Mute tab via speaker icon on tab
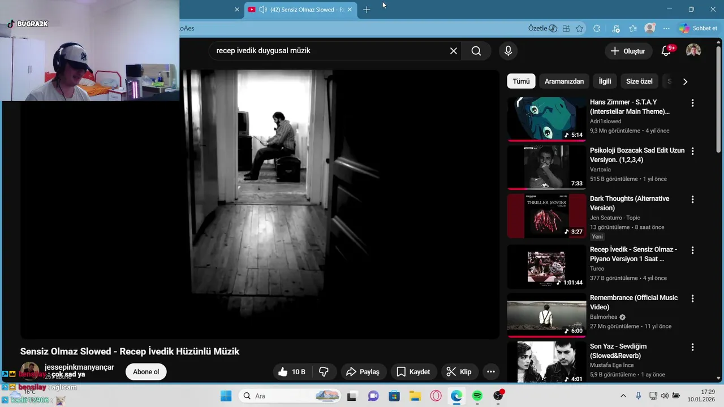The height and width of the screenshot is (407, 724). (x=263, y=10)
